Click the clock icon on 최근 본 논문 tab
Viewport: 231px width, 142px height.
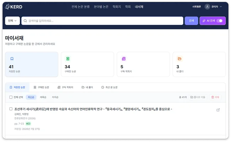point(103,87)
